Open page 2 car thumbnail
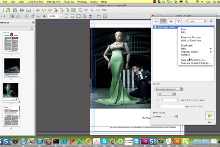 click(x=12, y=68)
